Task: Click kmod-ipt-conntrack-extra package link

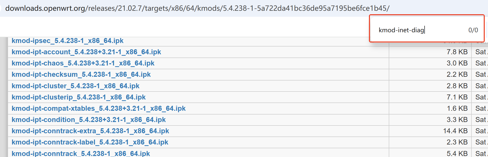Action: (x=90, y=131)
